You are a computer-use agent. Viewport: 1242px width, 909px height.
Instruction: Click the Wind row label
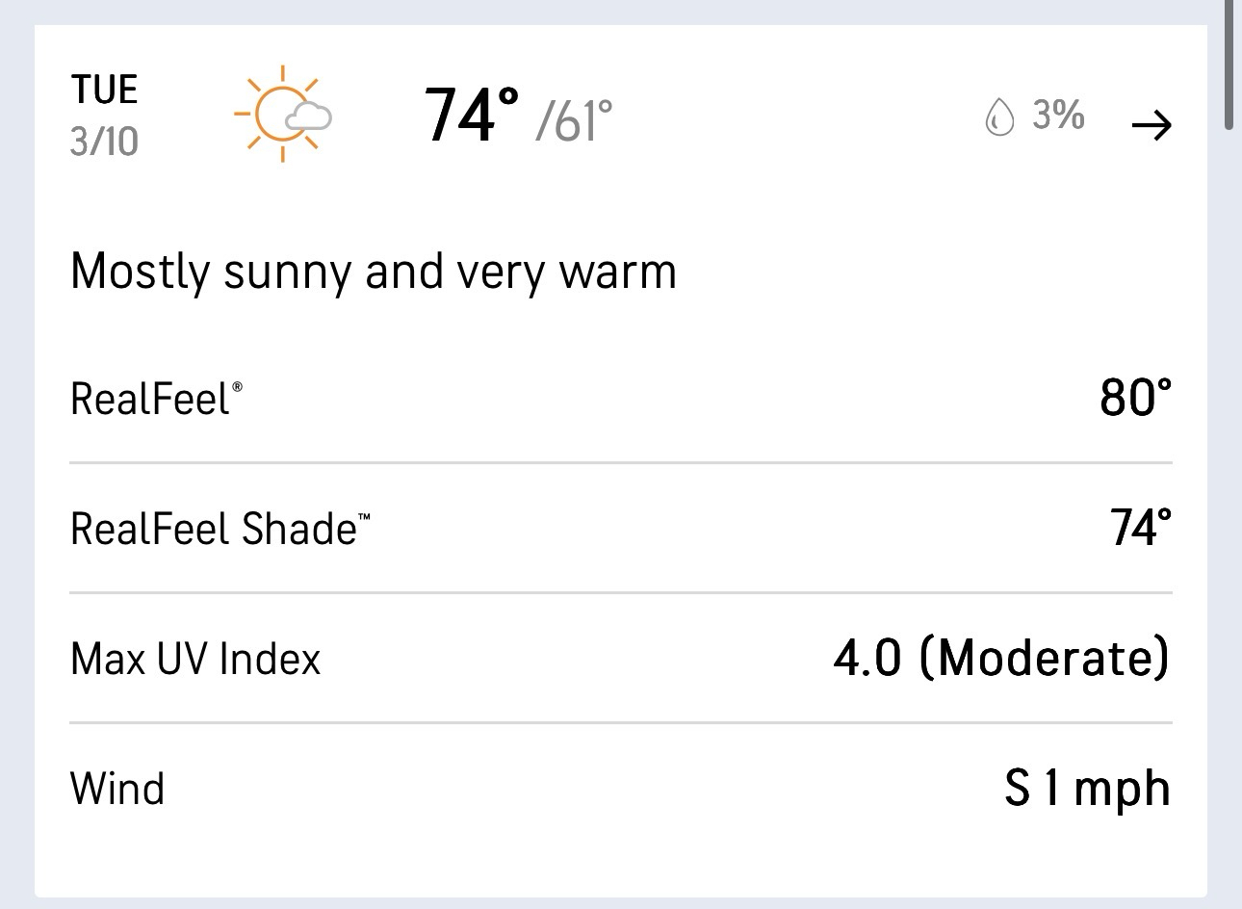tap(117, 789)
